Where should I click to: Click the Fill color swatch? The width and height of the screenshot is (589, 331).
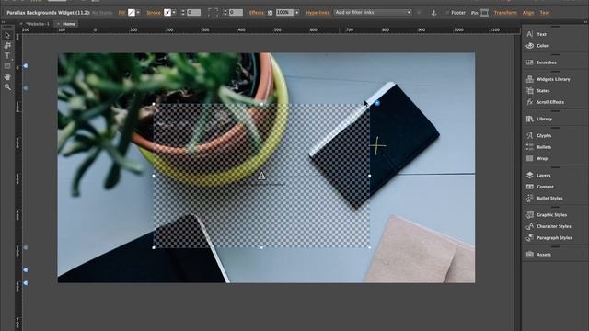131,13
